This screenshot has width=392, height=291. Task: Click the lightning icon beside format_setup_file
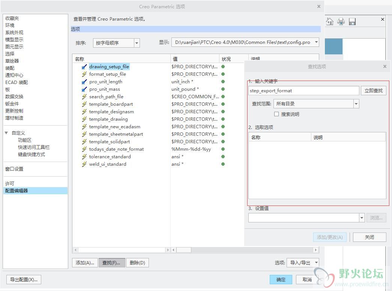84,74
